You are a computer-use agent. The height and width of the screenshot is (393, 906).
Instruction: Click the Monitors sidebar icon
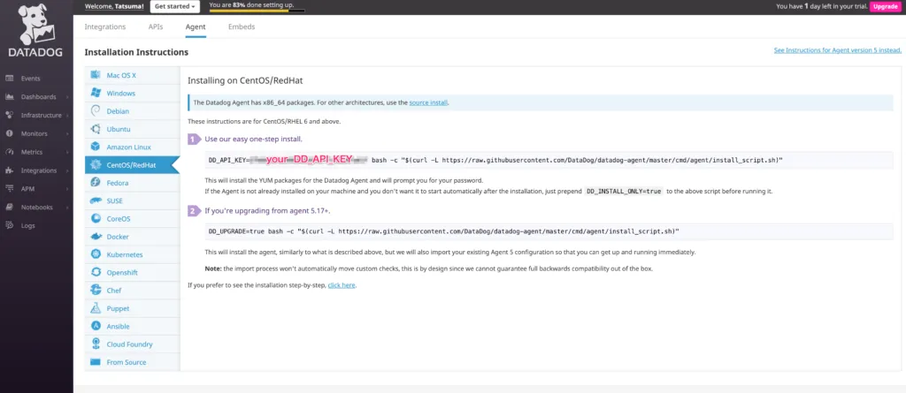(9, 134)
